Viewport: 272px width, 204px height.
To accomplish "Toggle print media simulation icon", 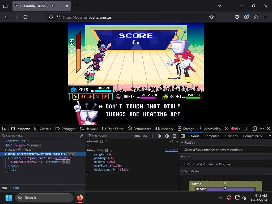I will coord(175,136).
